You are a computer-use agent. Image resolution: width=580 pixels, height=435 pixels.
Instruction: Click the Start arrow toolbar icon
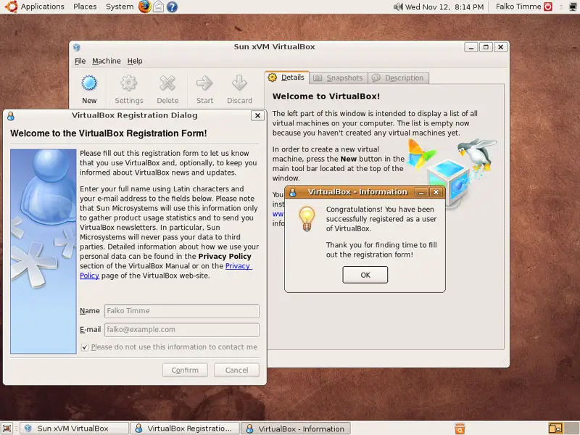coord(204,83)
